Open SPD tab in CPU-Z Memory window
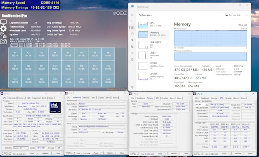The width and height of the screenshot is (259, 157). pyautogui.click(x=157, y=98)
